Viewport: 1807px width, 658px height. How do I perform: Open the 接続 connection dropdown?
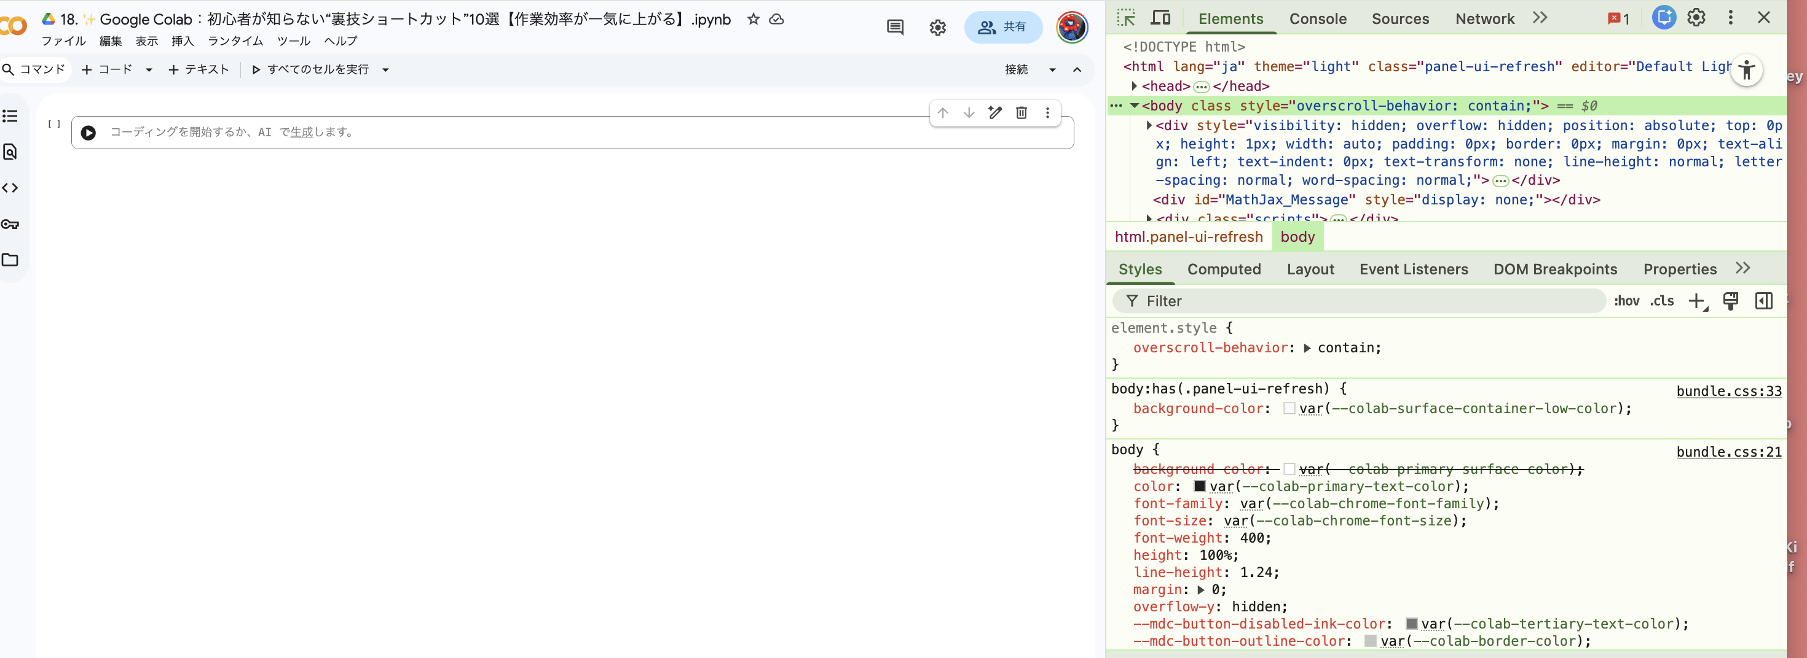tap(1052, 69)
